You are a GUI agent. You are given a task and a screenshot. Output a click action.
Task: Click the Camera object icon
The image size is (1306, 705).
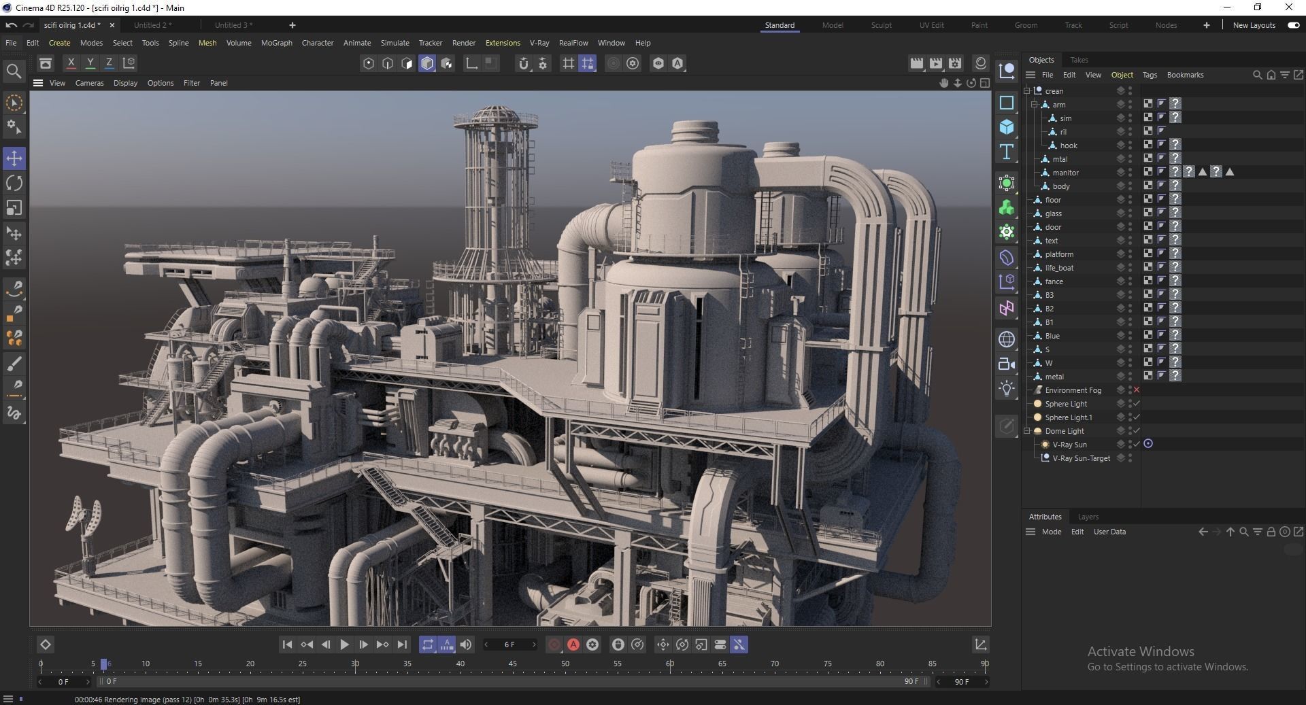coord(1007,364)
